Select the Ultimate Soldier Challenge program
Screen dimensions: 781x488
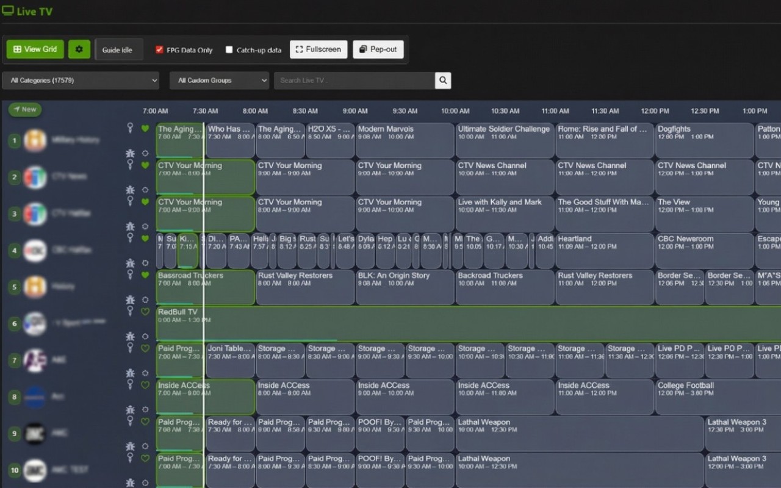(x=505, y=140)
